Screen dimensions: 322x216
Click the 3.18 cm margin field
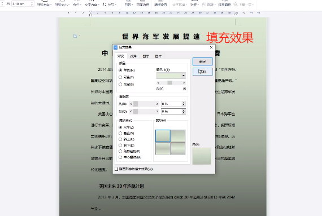click(x=21, y=4)
